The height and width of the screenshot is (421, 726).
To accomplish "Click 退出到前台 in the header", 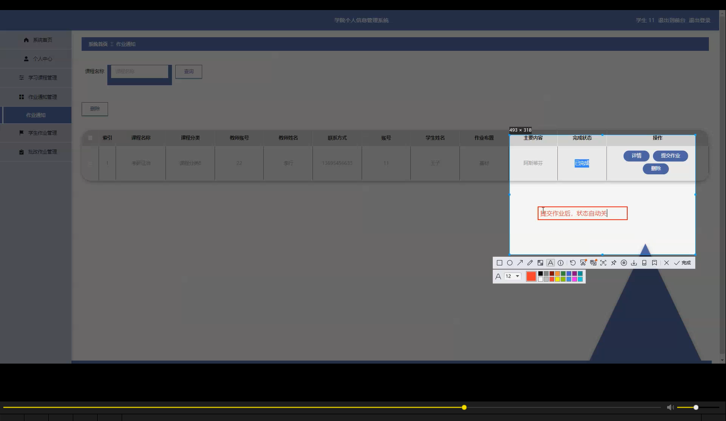I will point(671,21).
